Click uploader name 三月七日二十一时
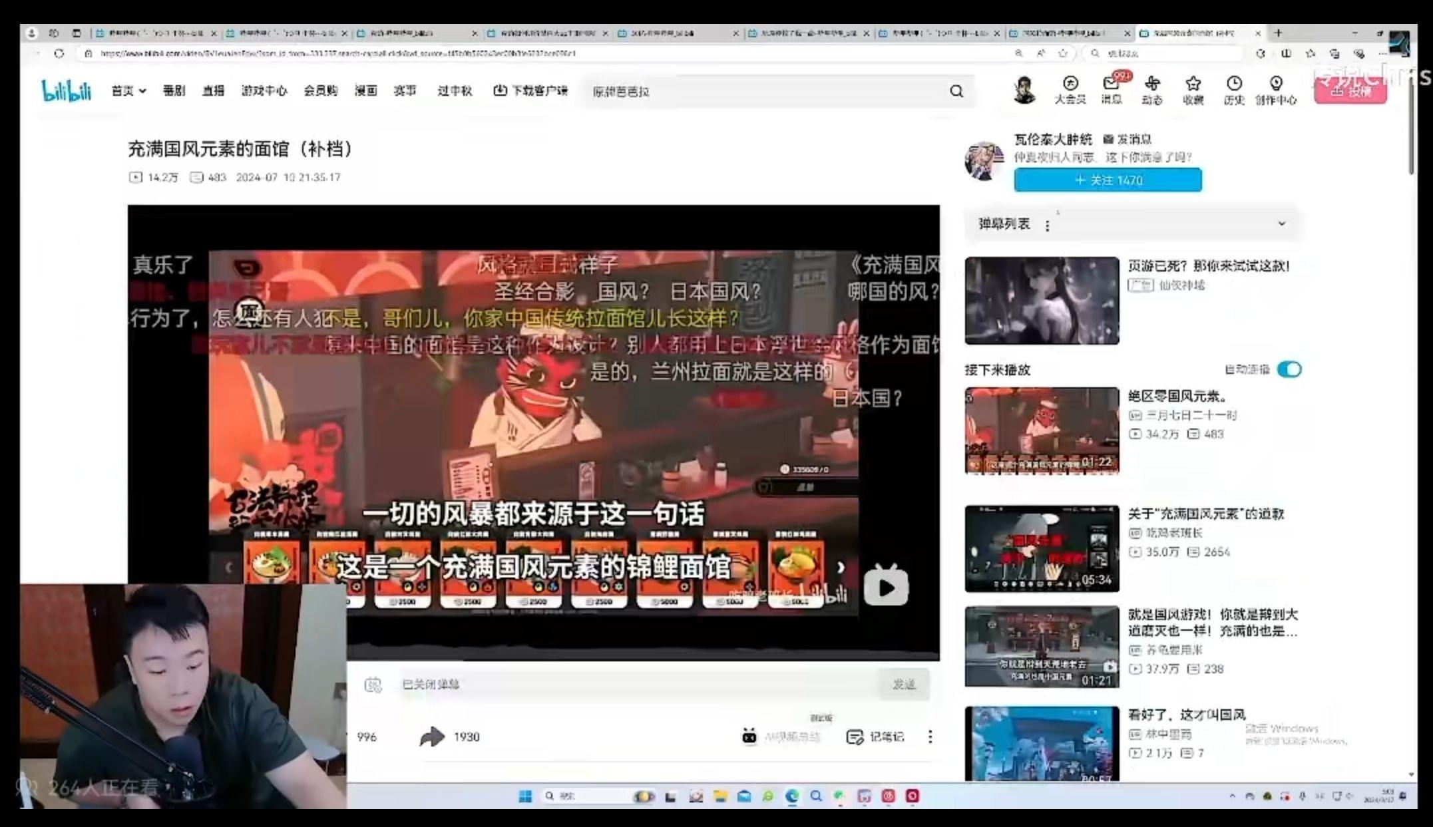Viewport: 1433px width, 827px height. click(x=1191, y=415)
